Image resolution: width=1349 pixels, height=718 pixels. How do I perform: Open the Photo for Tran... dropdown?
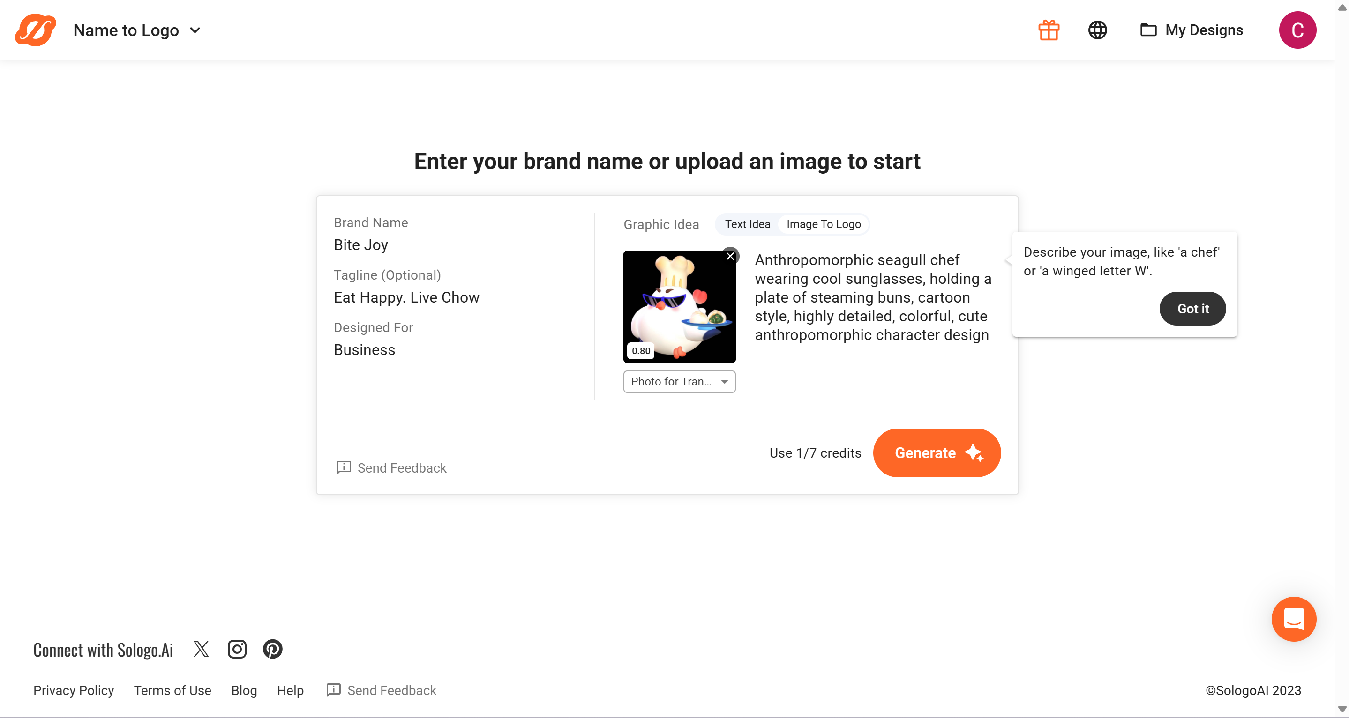(x=679, y=382)
